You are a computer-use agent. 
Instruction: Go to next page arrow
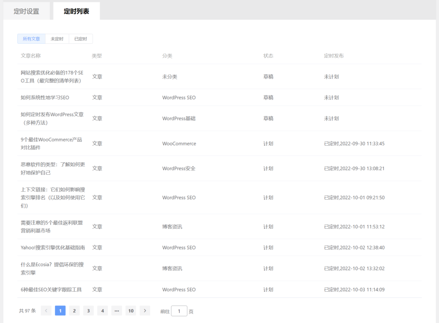pyautogui.click(x=145, y=311)
